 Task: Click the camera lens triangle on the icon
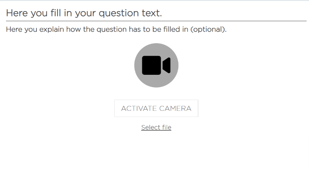pyautogui.click(x=167, y=65)
